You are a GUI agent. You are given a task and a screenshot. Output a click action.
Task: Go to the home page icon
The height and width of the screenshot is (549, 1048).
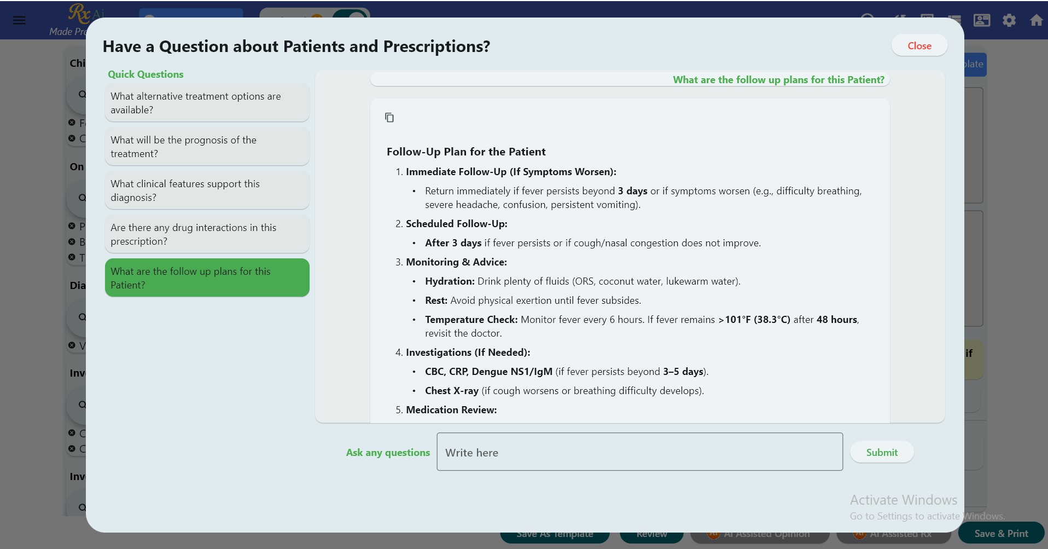coord(1036,20)
